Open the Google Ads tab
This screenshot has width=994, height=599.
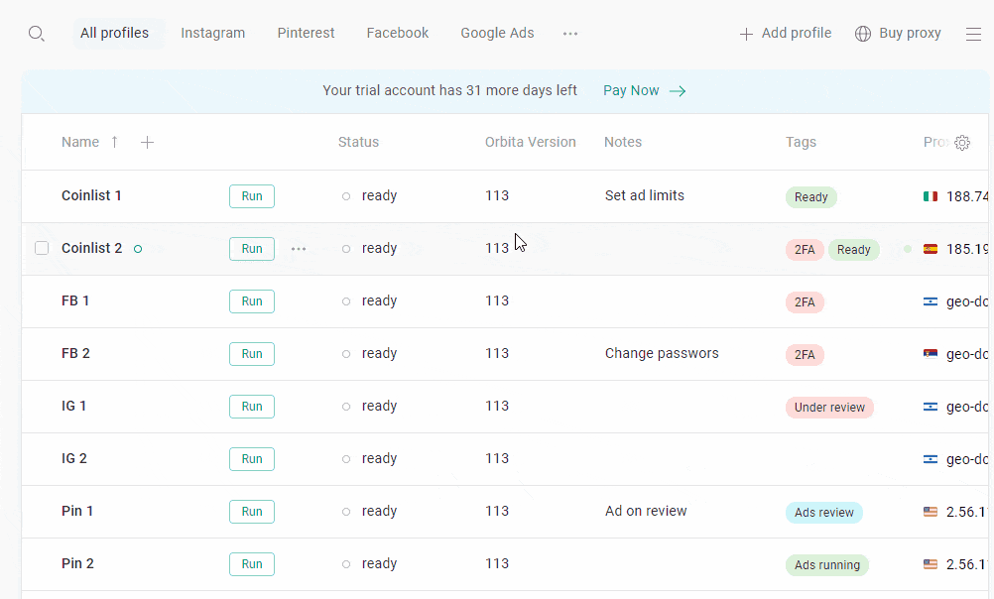coord(497,33)
